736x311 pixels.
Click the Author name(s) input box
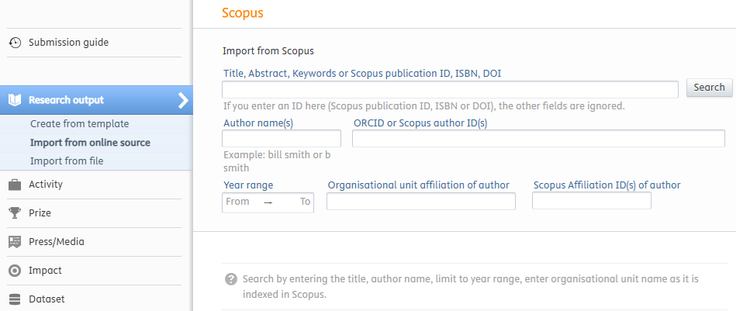pyautogui.click(x=281, y=139)
